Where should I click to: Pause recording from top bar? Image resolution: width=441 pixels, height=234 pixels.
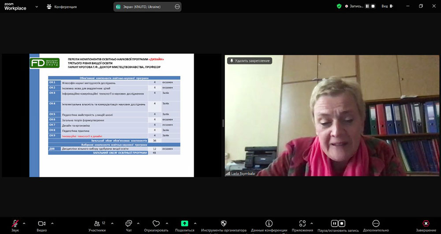[367, 6]
